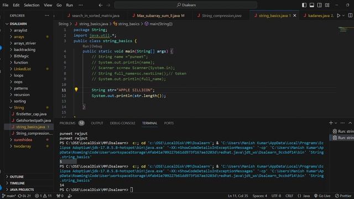Screen dimensions: 354x199
Task: Open the DEBUG CONSOLE tab
Action: [123, 123]
